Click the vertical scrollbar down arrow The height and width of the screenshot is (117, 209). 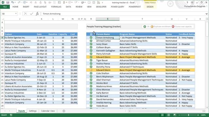[207, 108]
